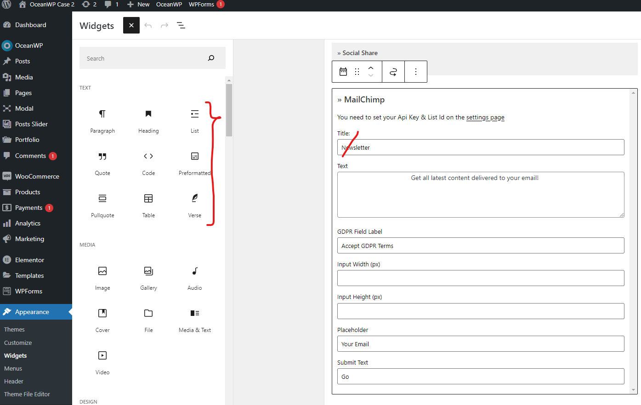The image size is (641, 405).
Task: Open block options three-dot menu
Action: click(x=416, y=72)
